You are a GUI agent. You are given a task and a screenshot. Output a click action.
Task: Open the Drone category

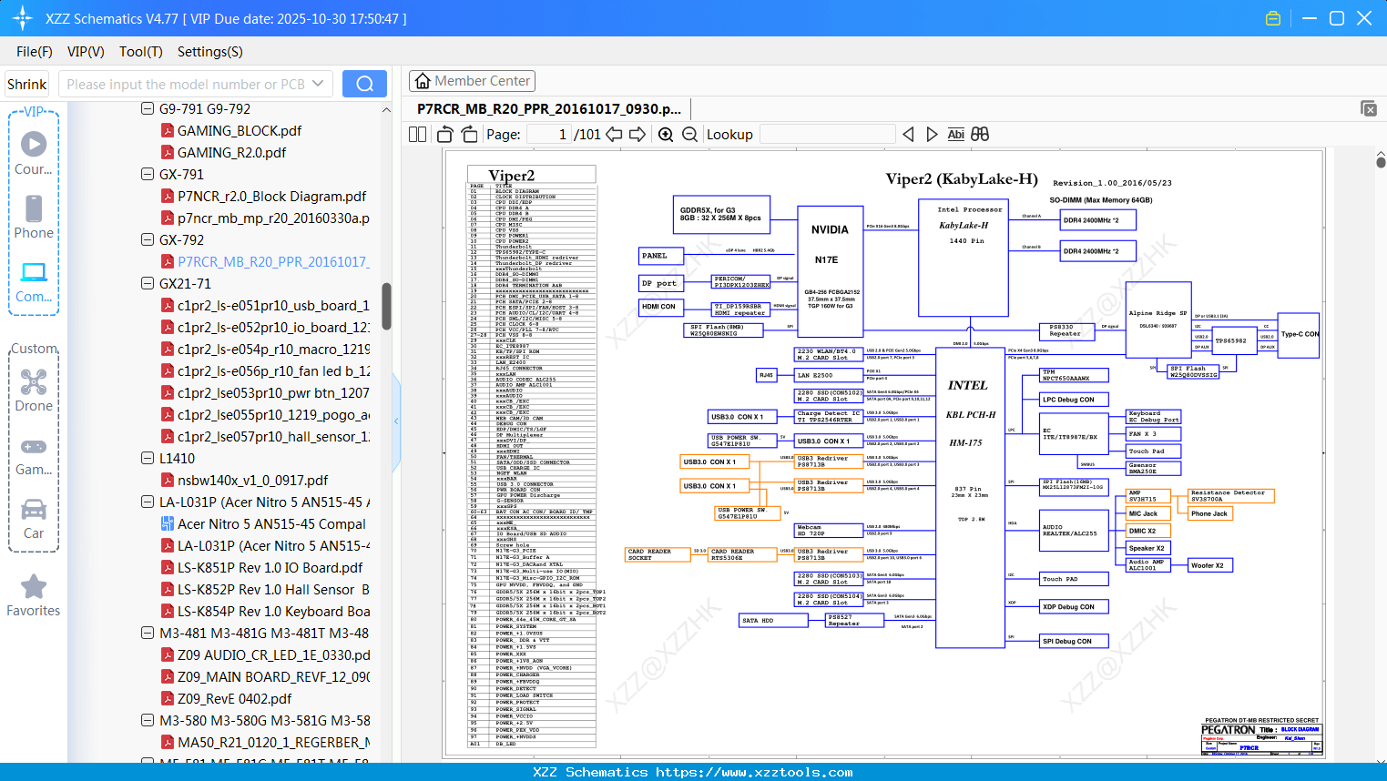[34, 390]
